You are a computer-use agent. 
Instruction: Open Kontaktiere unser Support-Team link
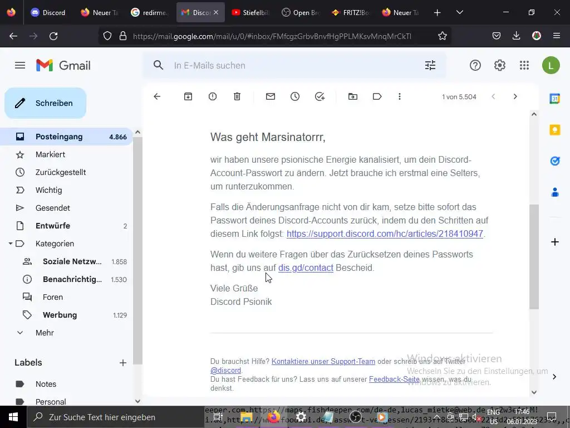pos(323,361)
